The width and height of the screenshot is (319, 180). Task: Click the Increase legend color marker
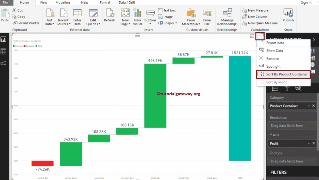[14, 46]
